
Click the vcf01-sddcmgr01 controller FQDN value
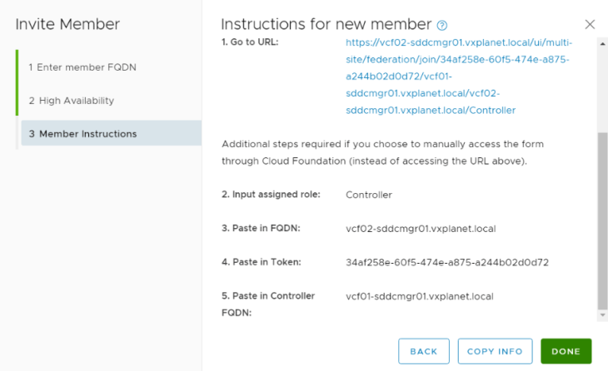pos(420,297)
